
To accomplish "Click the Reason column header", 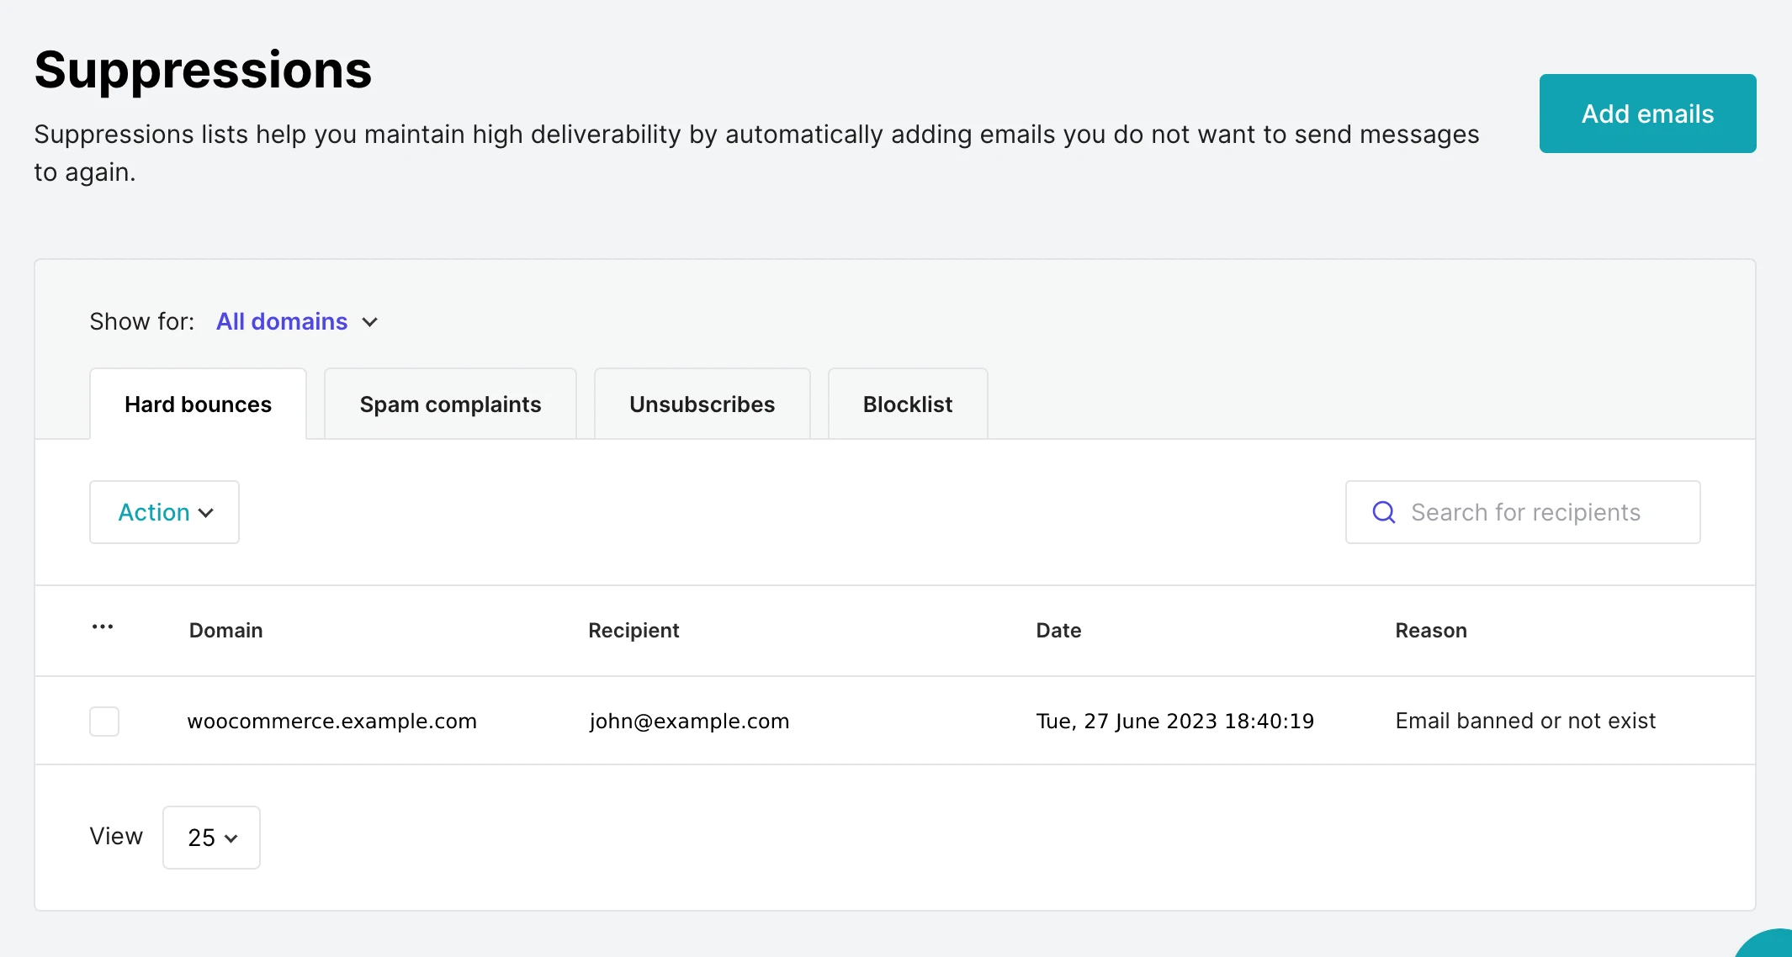I will 1430,631.
